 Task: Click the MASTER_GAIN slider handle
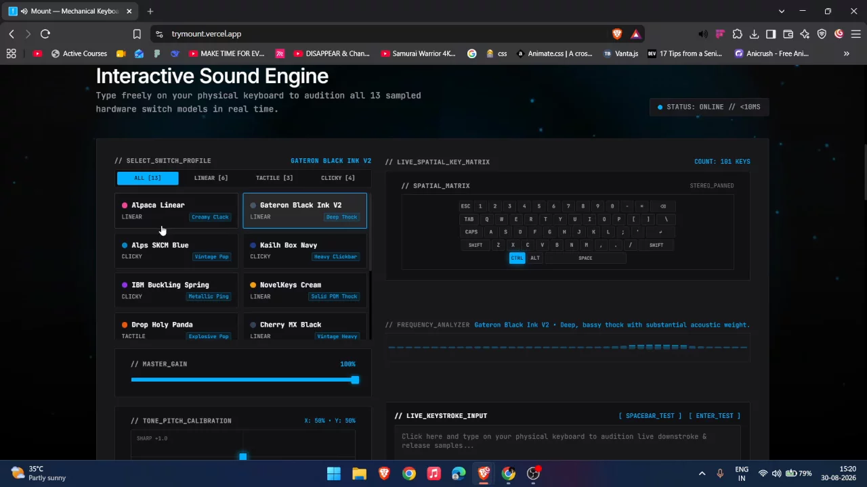tap(355, 380)
